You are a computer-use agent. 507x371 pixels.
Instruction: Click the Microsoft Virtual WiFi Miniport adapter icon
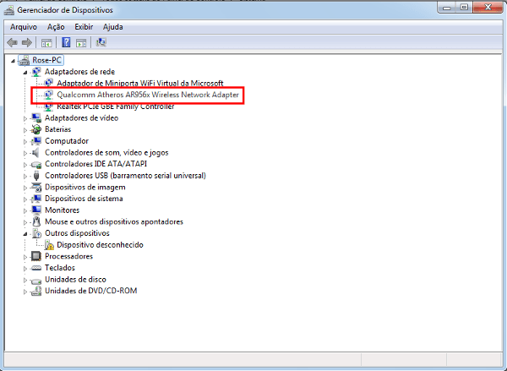tap(48, 83)
